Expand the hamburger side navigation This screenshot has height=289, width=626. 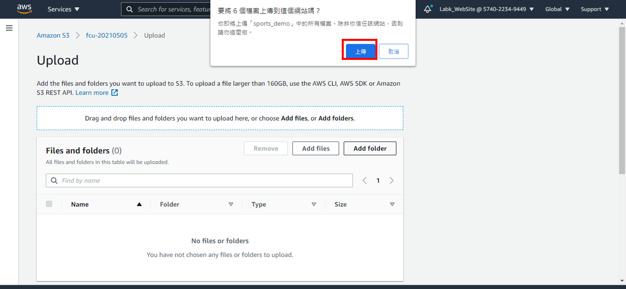click(9, 28)
